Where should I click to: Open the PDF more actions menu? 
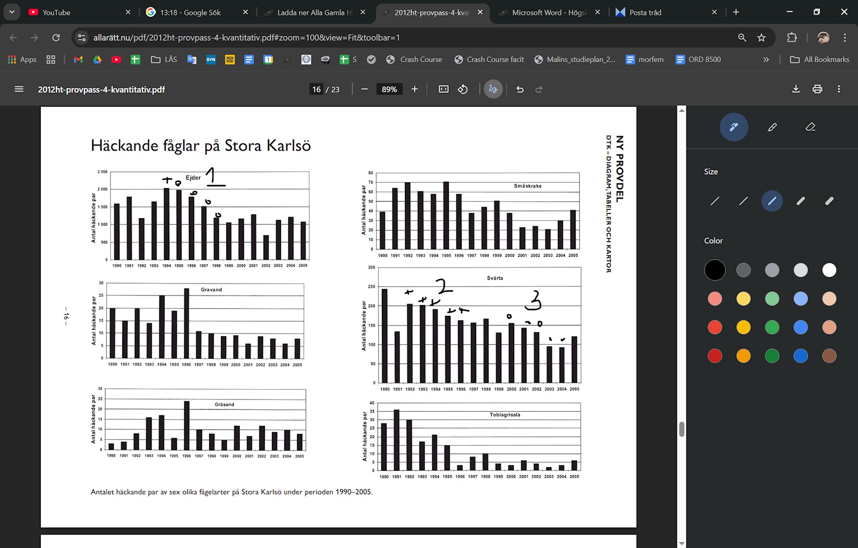point(839,89)
